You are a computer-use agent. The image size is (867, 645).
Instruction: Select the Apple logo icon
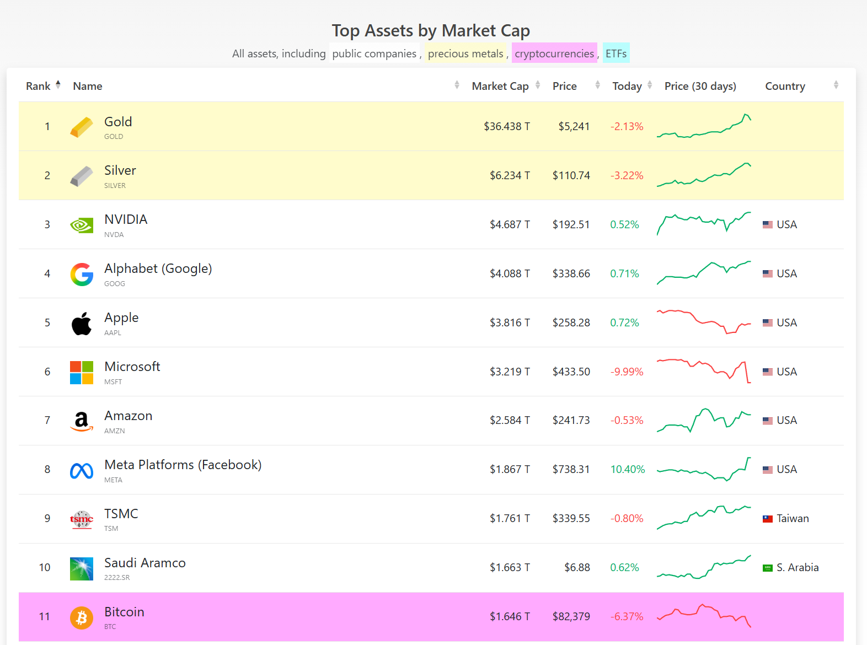point(82,323)
